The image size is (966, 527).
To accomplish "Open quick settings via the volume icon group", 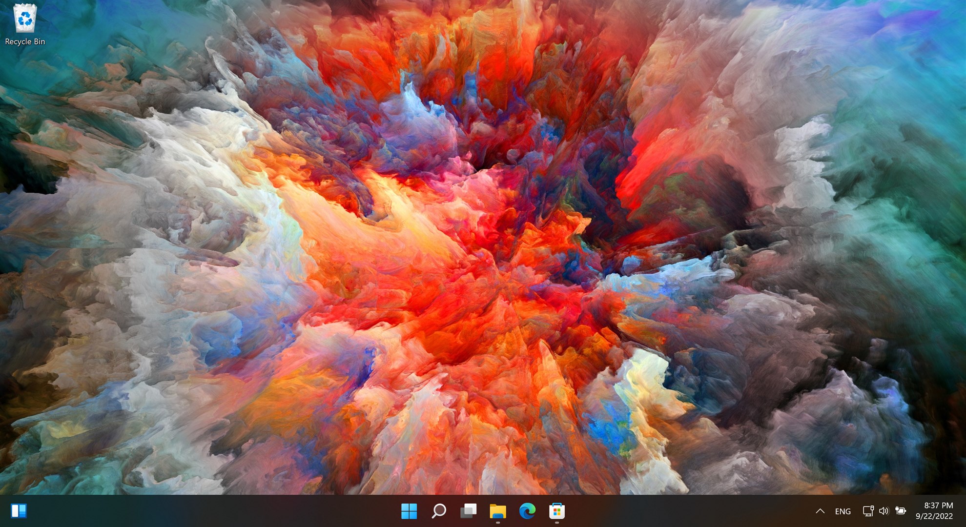I will pyautogui.click(x=884, y=511).
